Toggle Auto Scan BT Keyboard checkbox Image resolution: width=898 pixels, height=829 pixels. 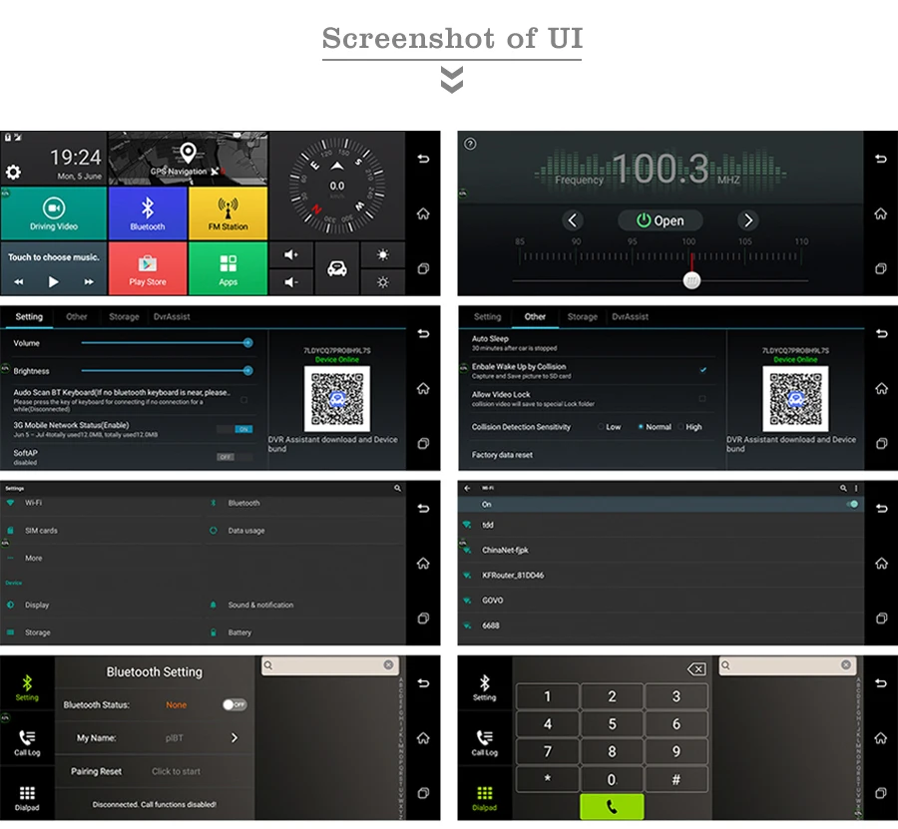[244, 400]
